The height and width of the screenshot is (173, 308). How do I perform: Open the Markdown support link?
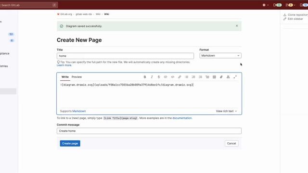79,111
